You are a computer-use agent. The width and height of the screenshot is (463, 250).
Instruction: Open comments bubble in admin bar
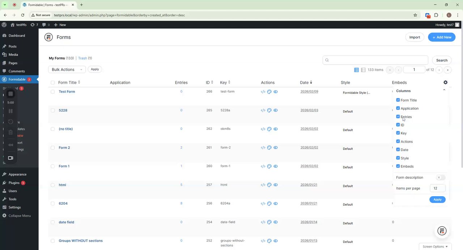[46, 25]
